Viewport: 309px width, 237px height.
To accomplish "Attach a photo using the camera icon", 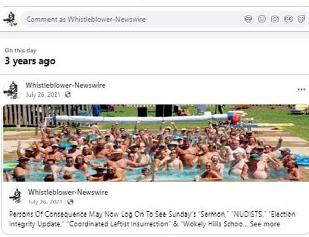I will pos(275,19).
